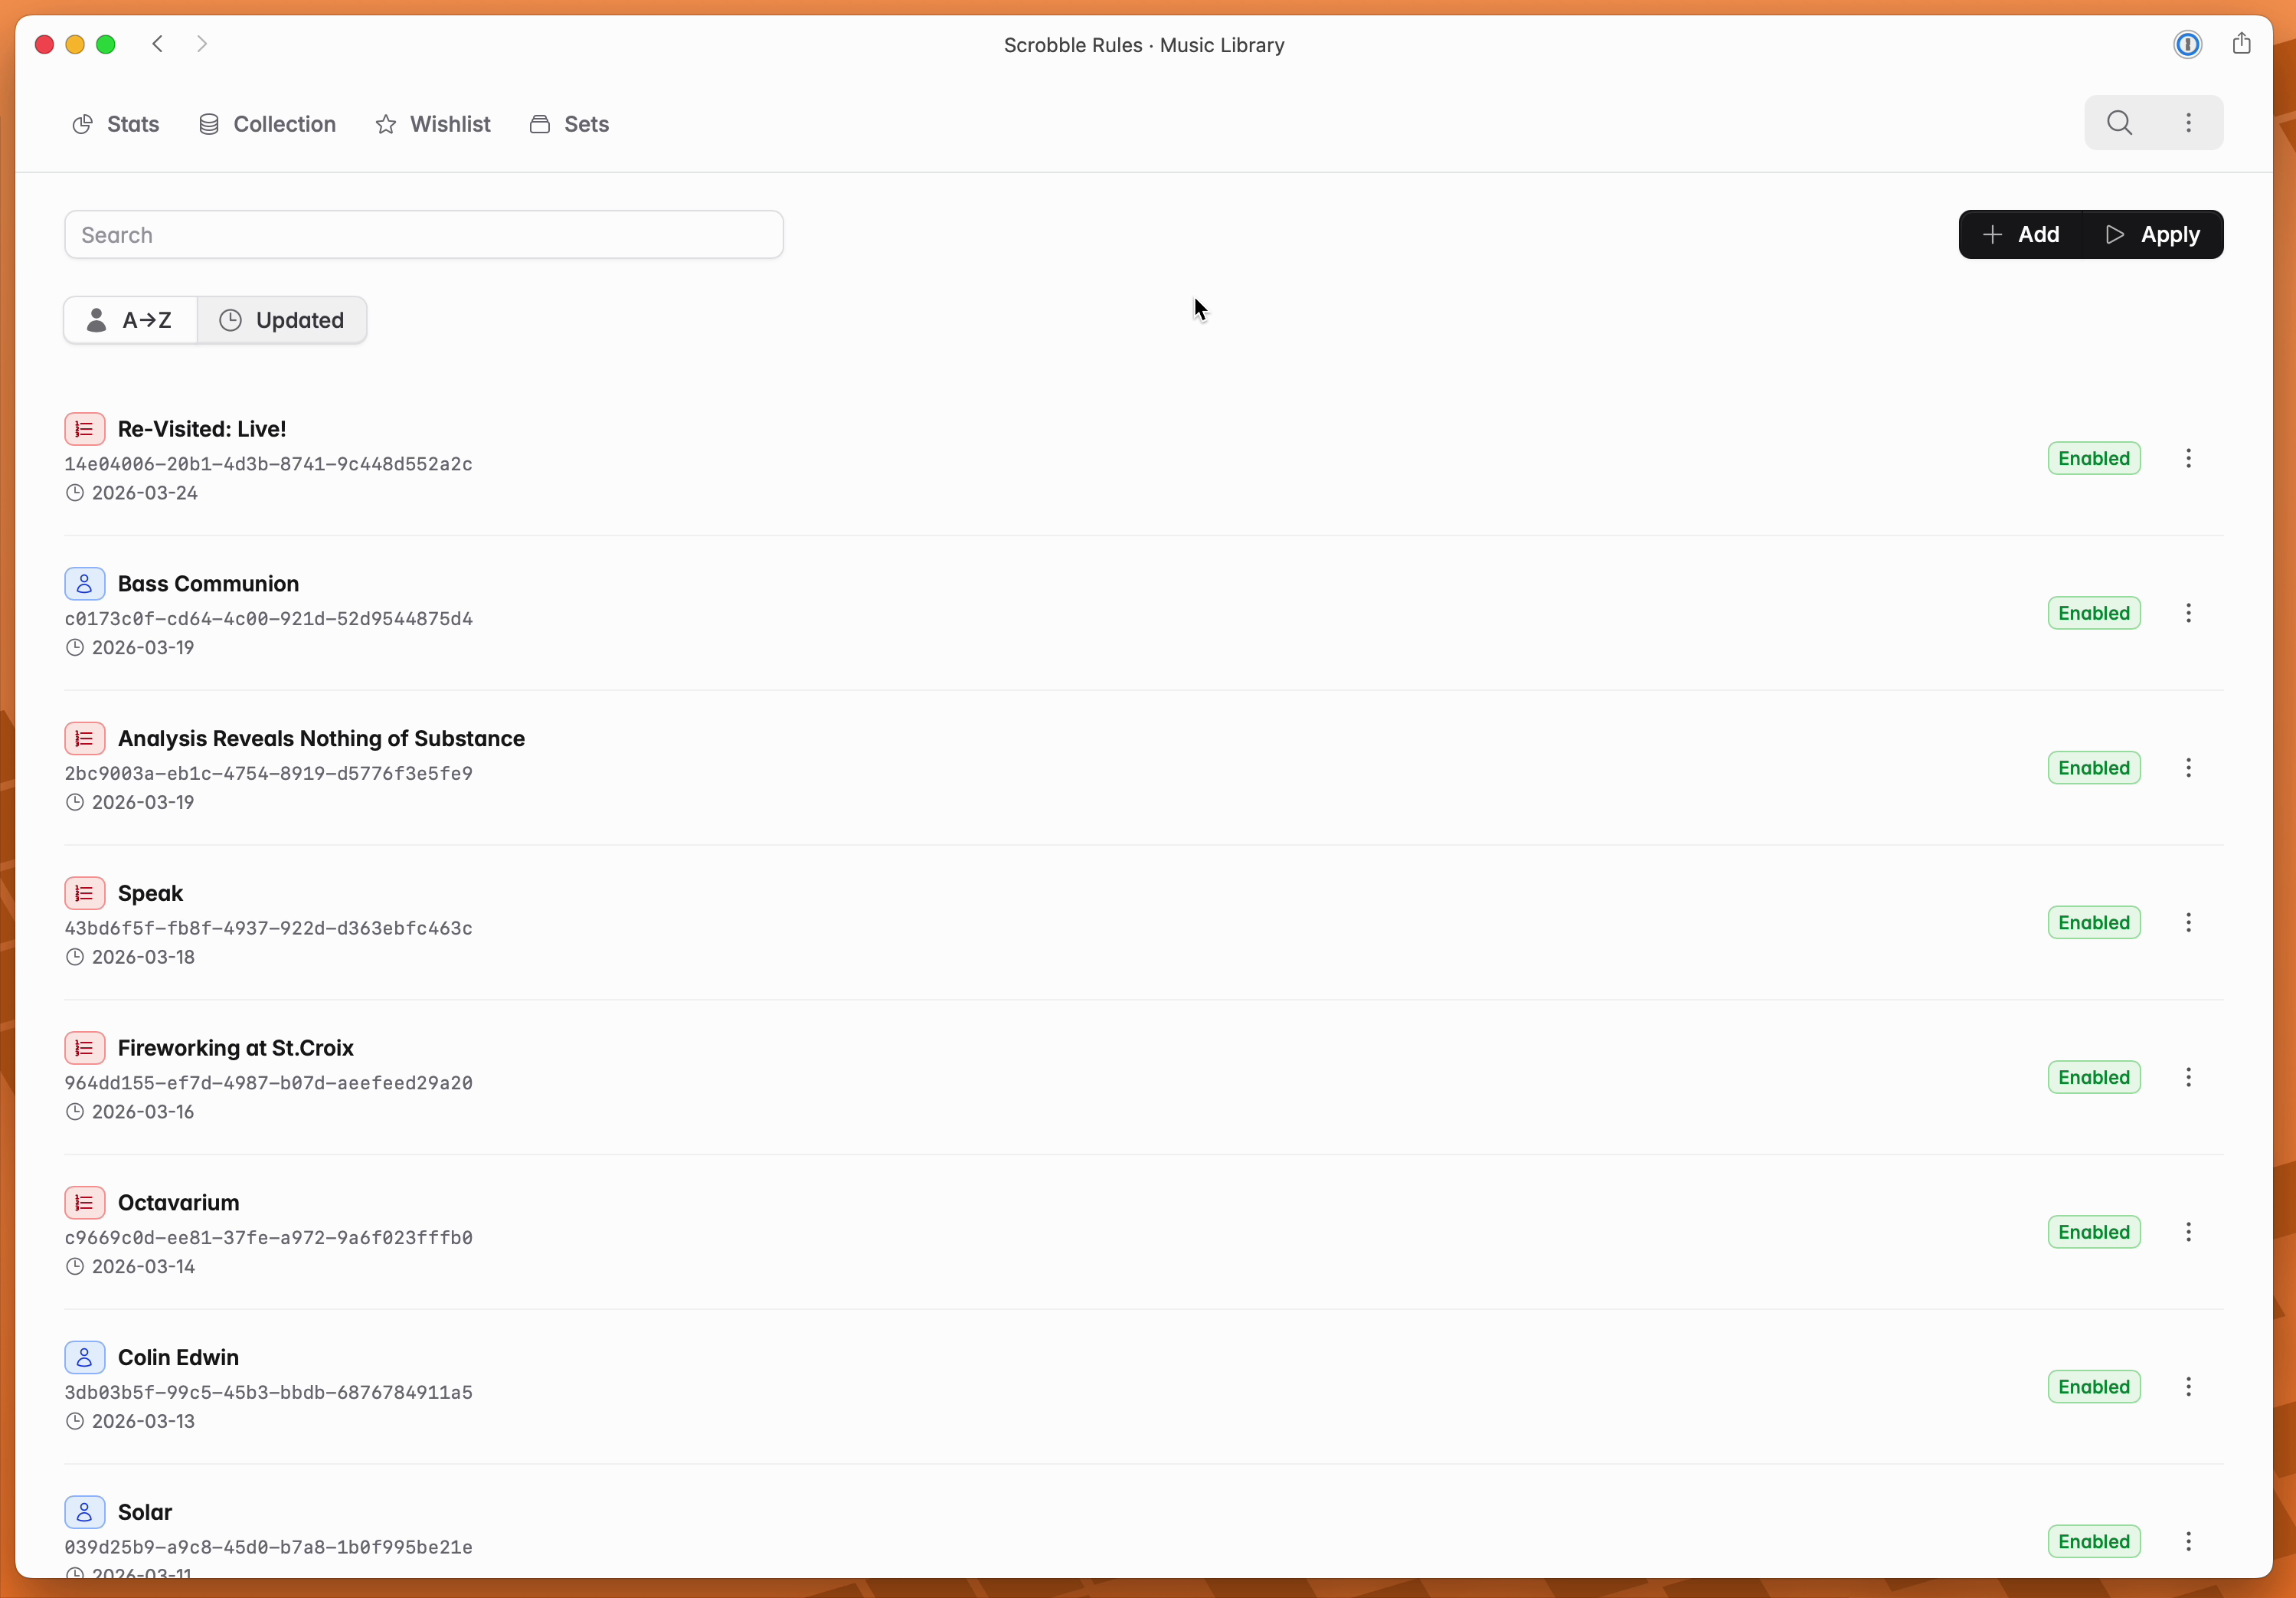The height and width of the screenshot is (1598, 2296).
Task: Select ID 43bd6f5f-fb8f-4937-922d-d363ebfc463c
Action: [269, 928]
